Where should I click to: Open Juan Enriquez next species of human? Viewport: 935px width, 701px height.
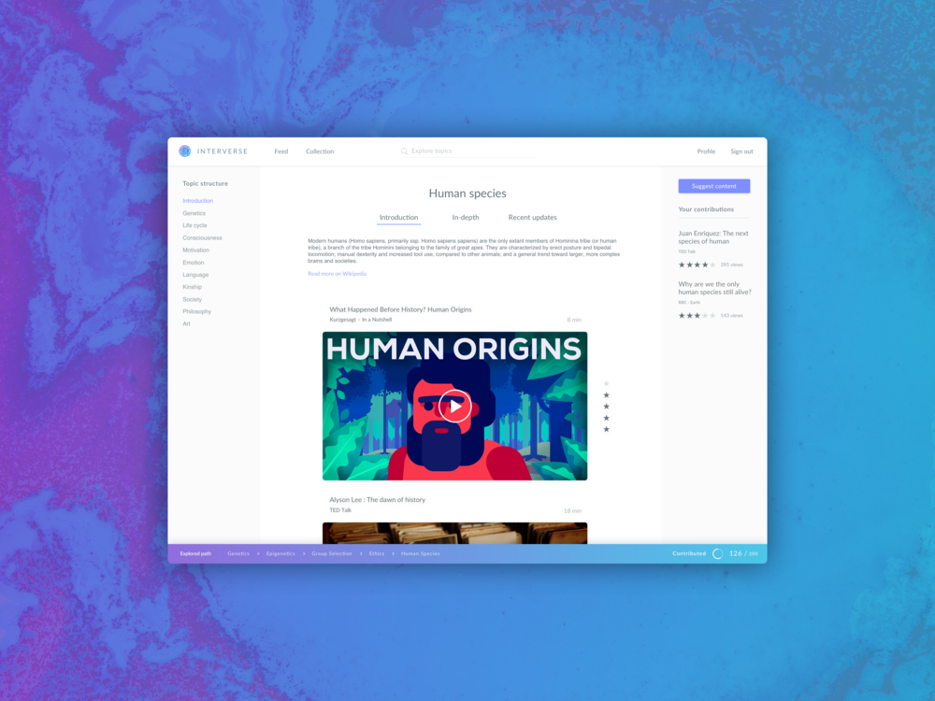(x=713, y=237)
